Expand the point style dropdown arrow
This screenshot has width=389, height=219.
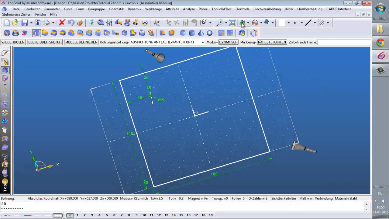pos(301,23)
